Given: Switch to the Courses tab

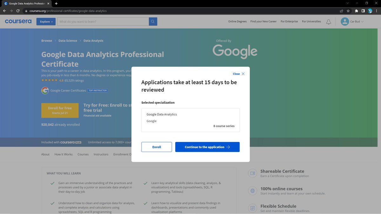Looking at the screenshot, I should (x=83, y=154).
